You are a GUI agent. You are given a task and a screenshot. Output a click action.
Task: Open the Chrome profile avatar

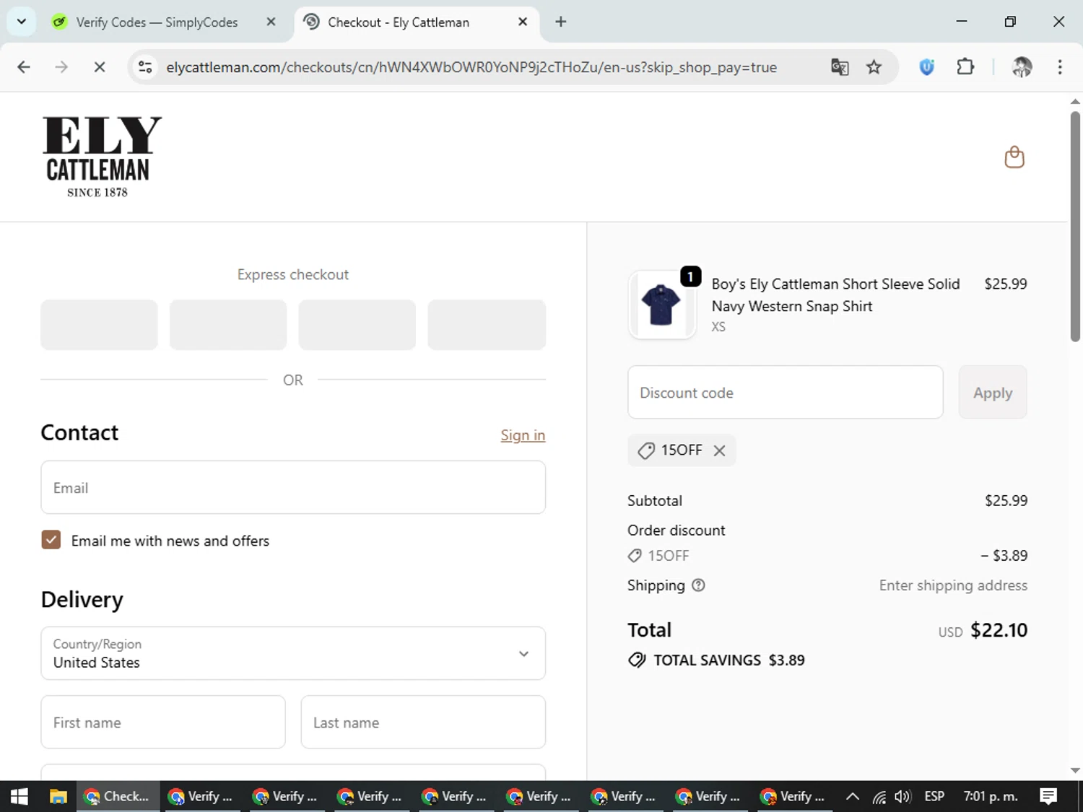click(1022, 67)
